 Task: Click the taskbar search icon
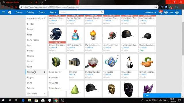10,100
